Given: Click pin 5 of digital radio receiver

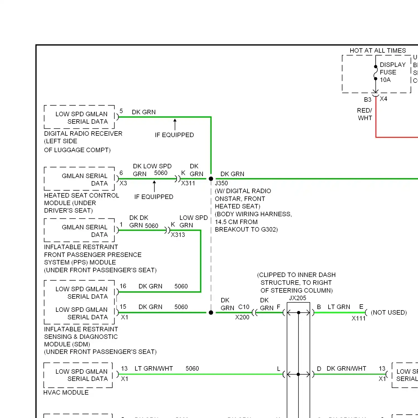Looking at the screenshot, I should 121,111.
